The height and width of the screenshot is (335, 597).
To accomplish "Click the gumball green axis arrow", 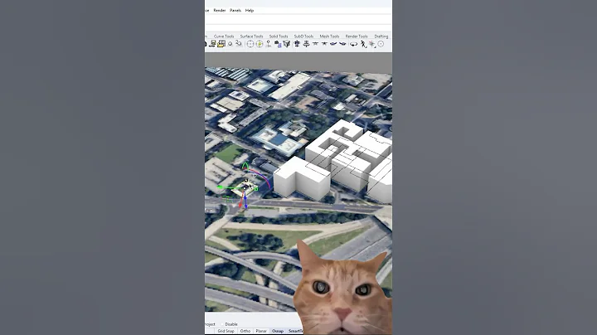I will tap(220, 187).
